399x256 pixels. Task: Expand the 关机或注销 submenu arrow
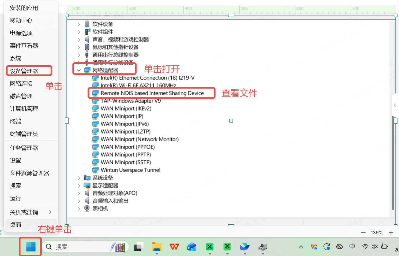point(50,212)
